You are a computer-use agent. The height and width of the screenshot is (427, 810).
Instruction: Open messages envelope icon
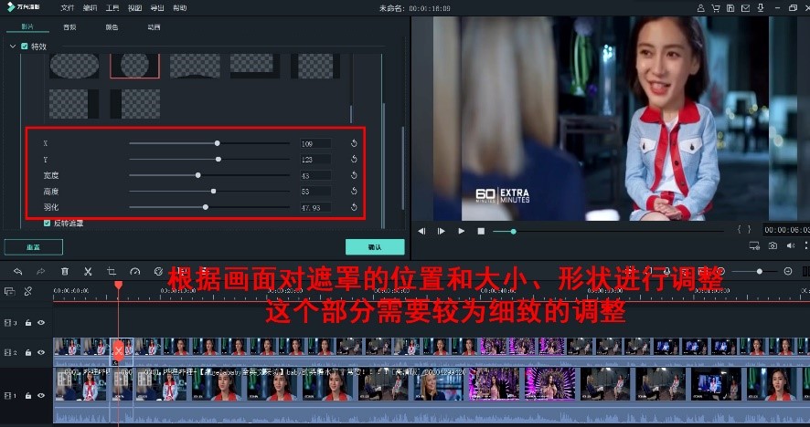click(x=745, y=8)
